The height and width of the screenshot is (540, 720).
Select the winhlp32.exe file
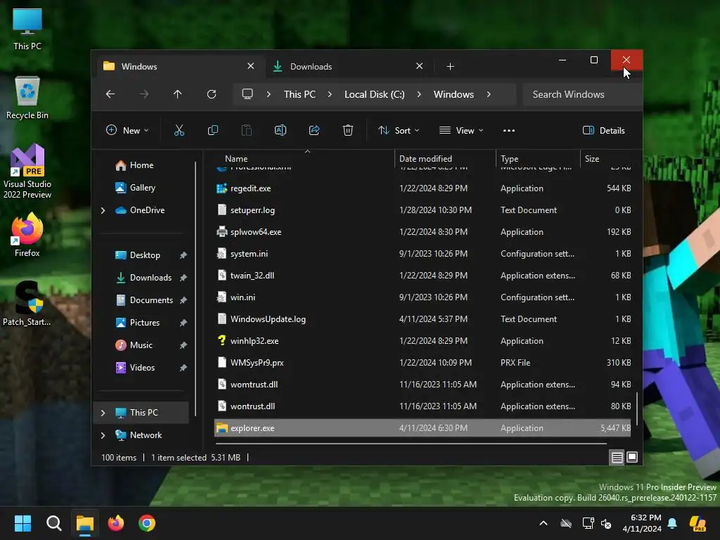pyautogui.click(x=422, y=341)
